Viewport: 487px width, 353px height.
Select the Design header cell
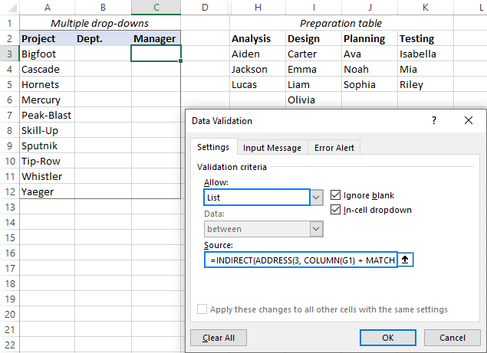314,38
